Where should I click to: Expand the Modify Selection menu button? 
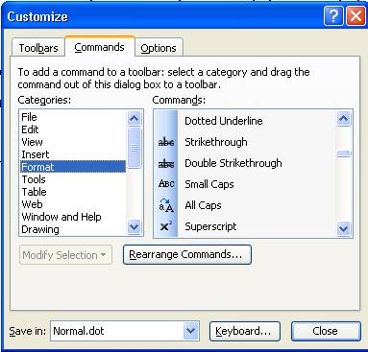[x=65, y=255]
